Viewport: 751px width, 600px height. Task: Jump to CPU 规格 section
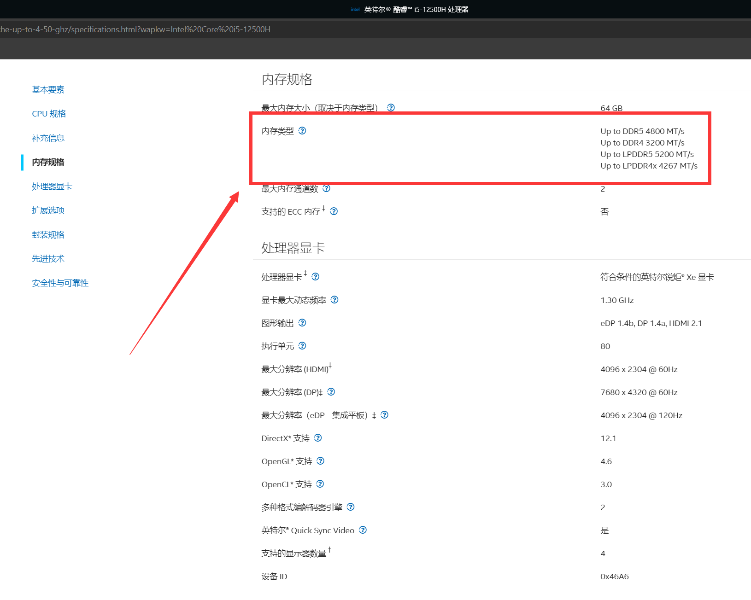pyautogui.click(x=49, y=114)
